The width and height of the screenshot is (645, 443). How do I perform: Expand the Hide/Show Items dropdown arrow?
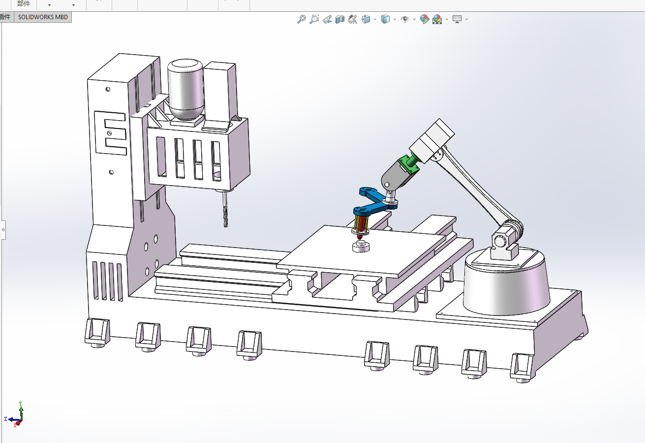coord(415,20)
